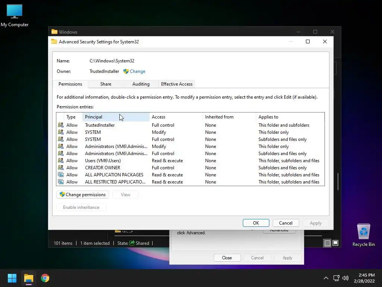This screenshot has height=287, width=382.
Task: Open the Recycle Bin desktop icon
Action: point(363,235)
